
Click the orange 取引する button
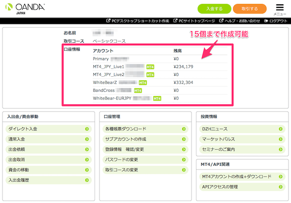[250, 9]
